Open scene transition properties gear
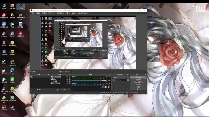The image size is (209, 117). click(128, 77)
